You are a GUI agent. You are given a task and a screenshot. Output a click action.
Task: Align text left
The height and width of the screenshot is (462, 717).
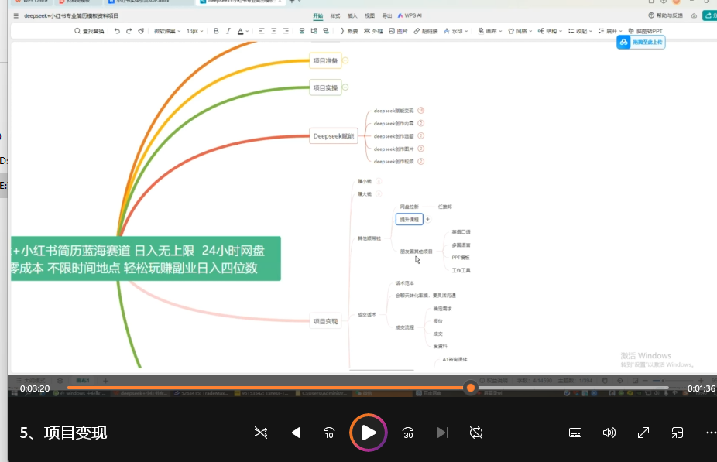262,31
